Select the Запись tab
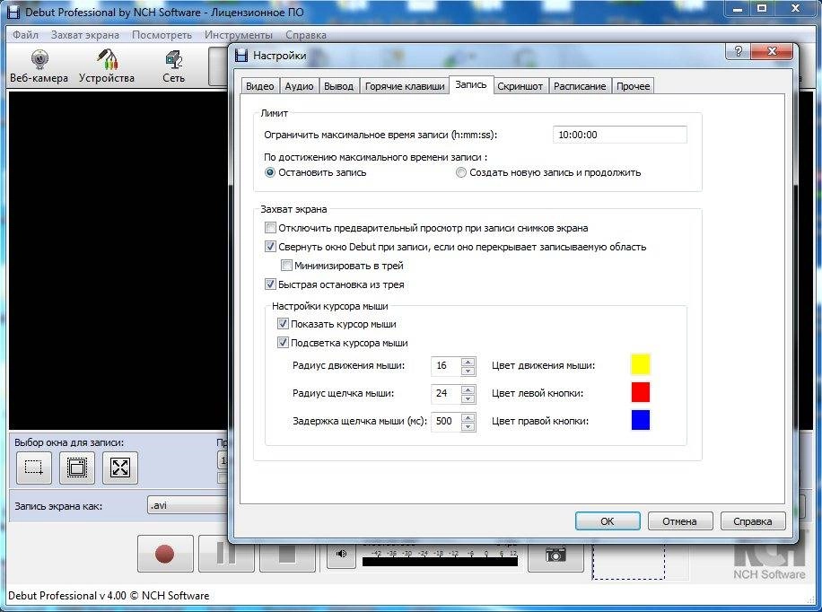Image resolution: width=822 pixels, height=612 pixels. (471, 84)
